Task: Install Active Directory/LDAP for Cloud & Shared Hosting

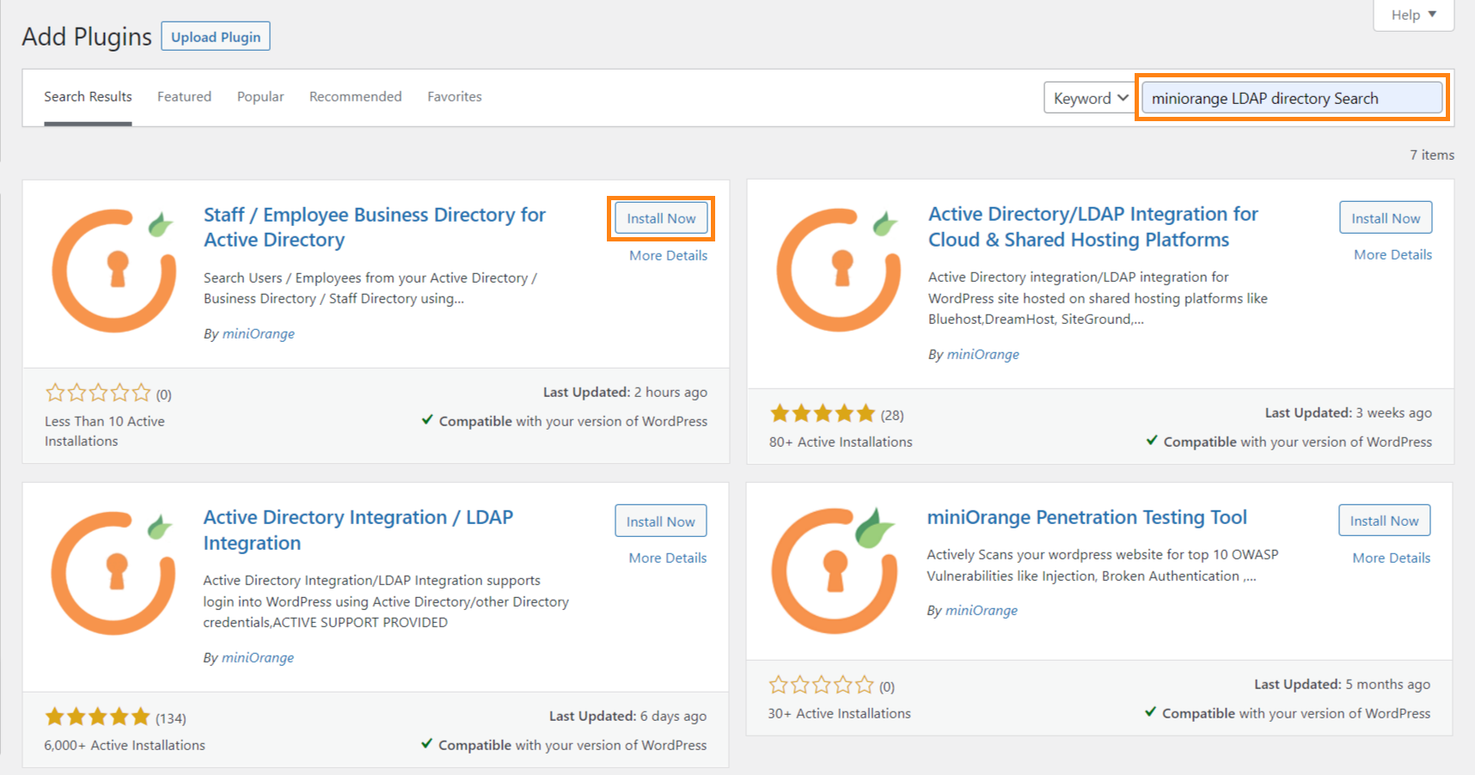Action: point(1386,217)
